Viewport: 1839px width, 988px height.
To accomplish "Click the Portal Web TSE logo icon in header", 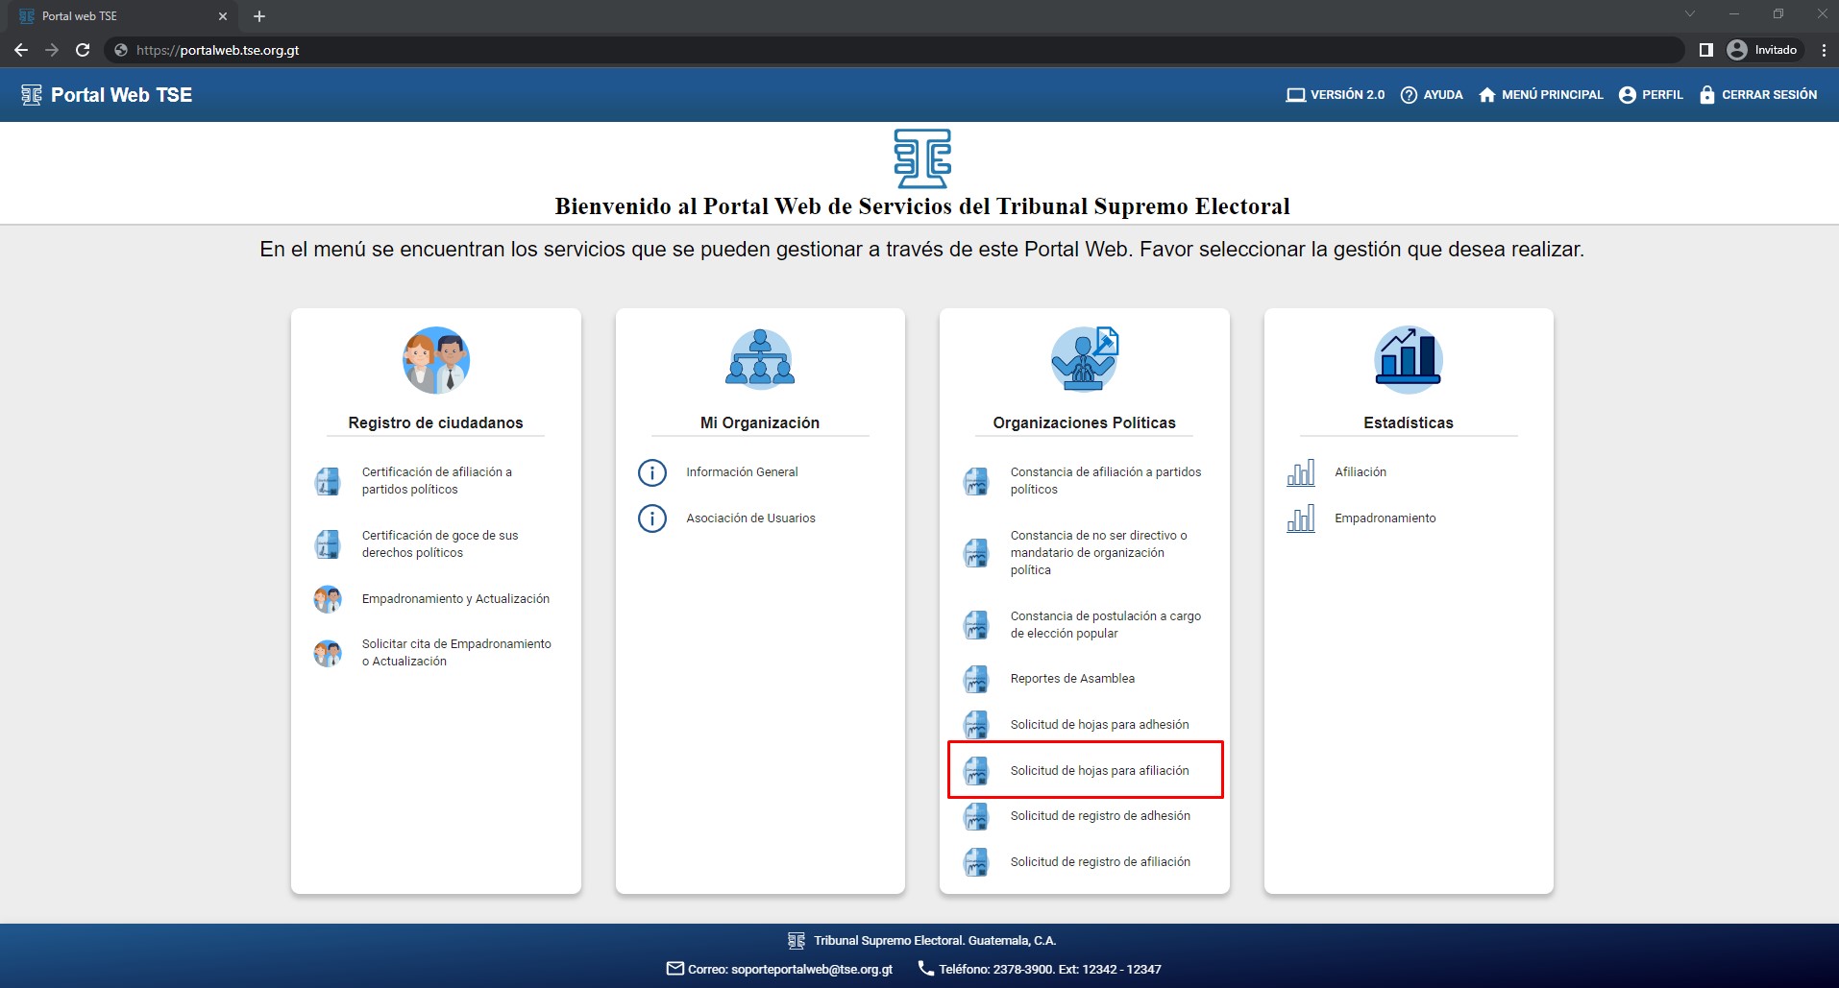I will (31, 95).
